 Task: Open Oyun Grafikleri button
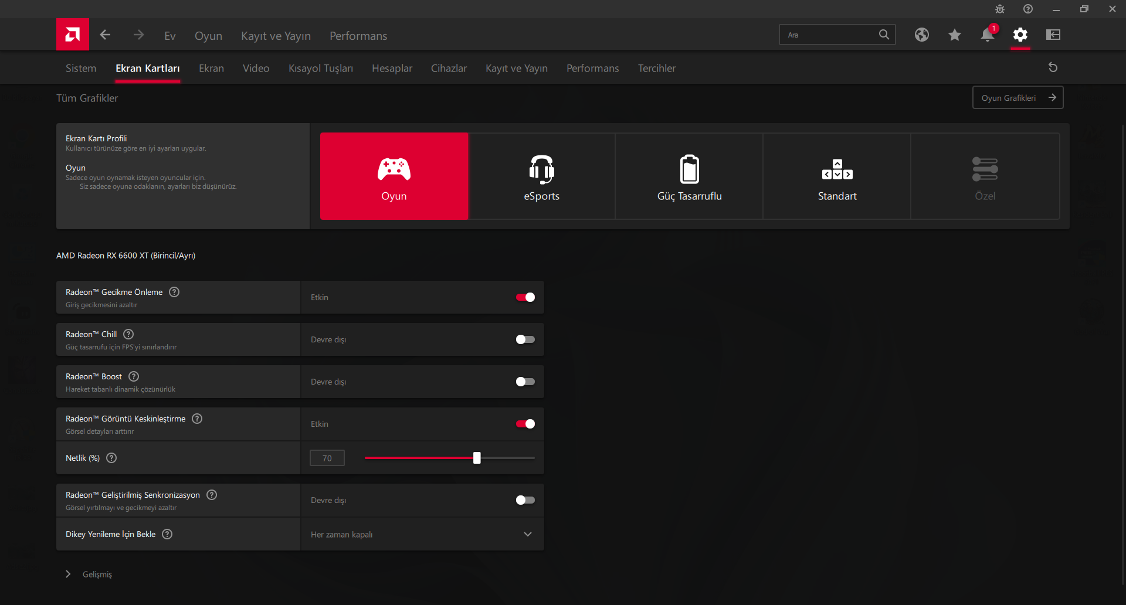(x=1018, y=98)
